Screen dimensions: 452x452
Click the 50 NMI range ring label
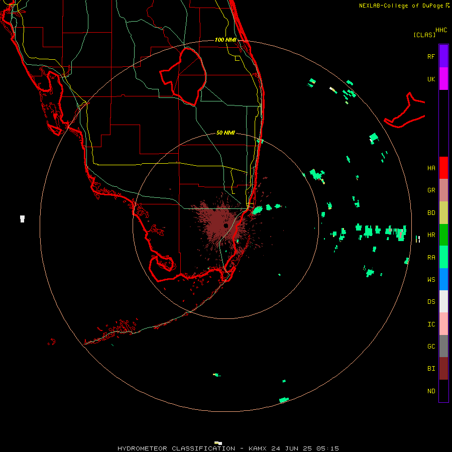click(225, 133)
